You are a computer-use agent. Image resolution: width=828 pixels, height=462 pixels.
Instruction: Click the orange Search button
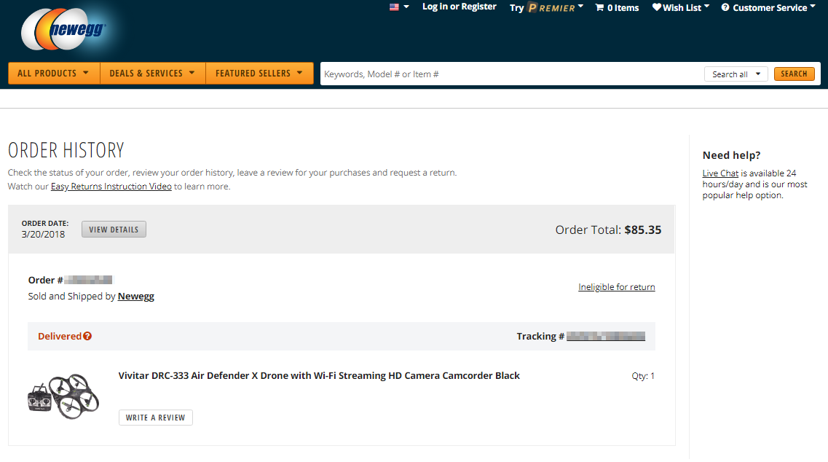(794, 74)
